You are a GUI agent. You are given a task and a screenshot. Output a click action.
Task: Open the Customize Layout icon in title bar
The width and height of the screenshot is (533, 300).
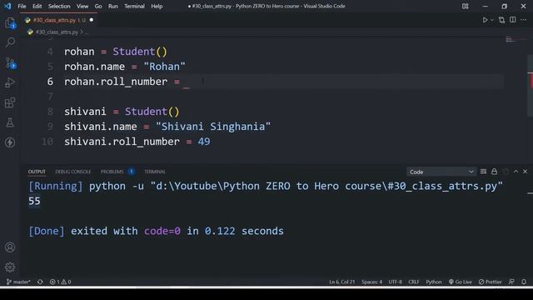click(466, 6)
